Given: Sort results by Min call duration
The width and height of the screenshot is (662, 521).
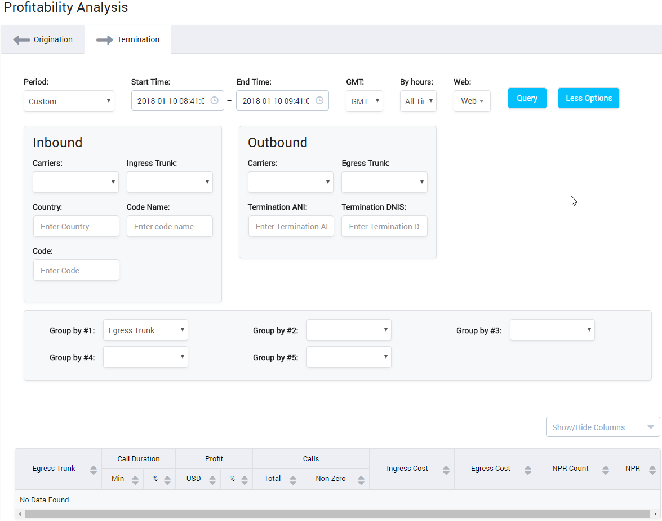Looking at the screenshot, I should (x=135, y=479).
